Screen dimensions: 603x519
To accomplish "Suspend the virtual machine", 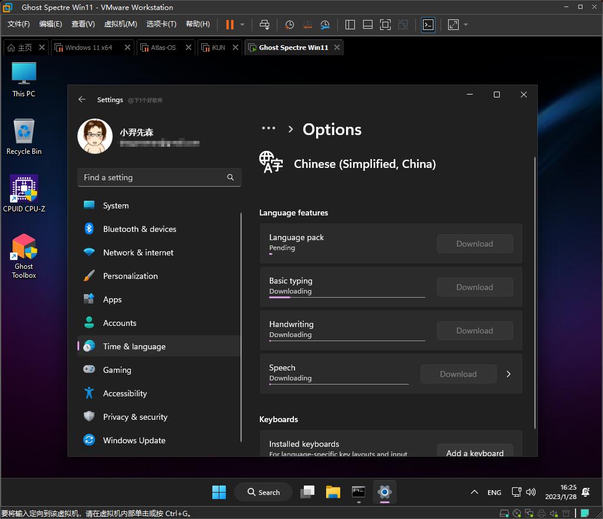I will [229, 25].
